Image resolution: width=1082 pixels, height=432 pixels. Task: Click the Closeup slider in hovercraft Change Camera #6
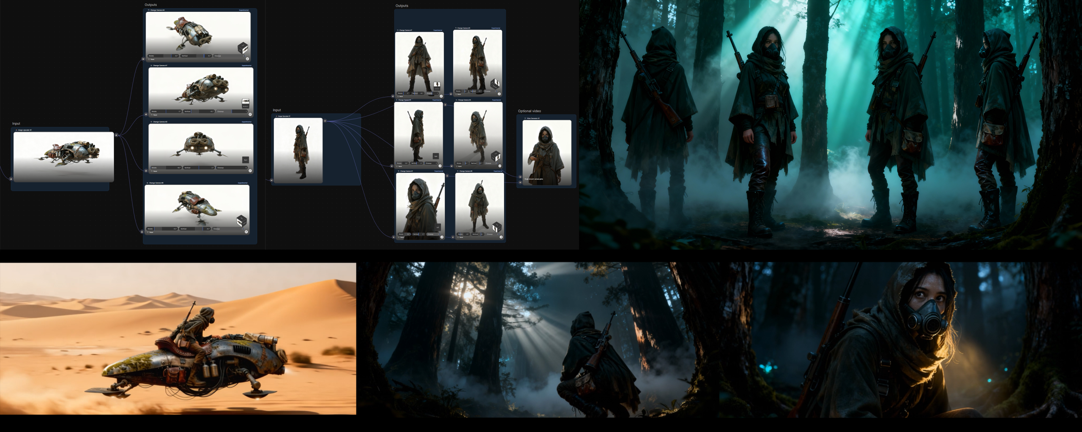tap(227, 229)
